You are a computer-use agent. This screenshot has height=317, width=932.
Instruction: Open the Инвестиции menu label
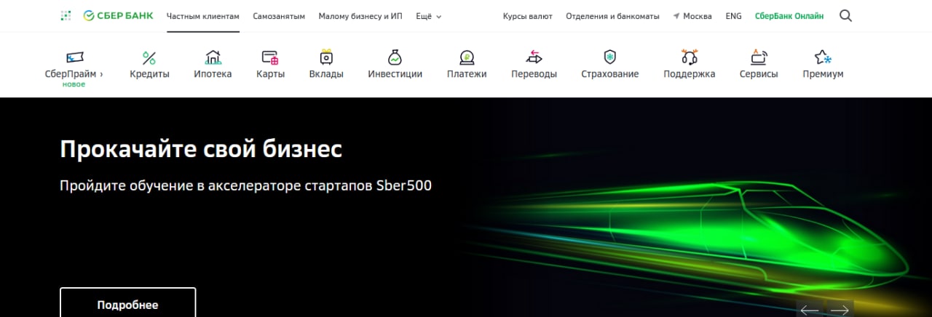point(395,73)
